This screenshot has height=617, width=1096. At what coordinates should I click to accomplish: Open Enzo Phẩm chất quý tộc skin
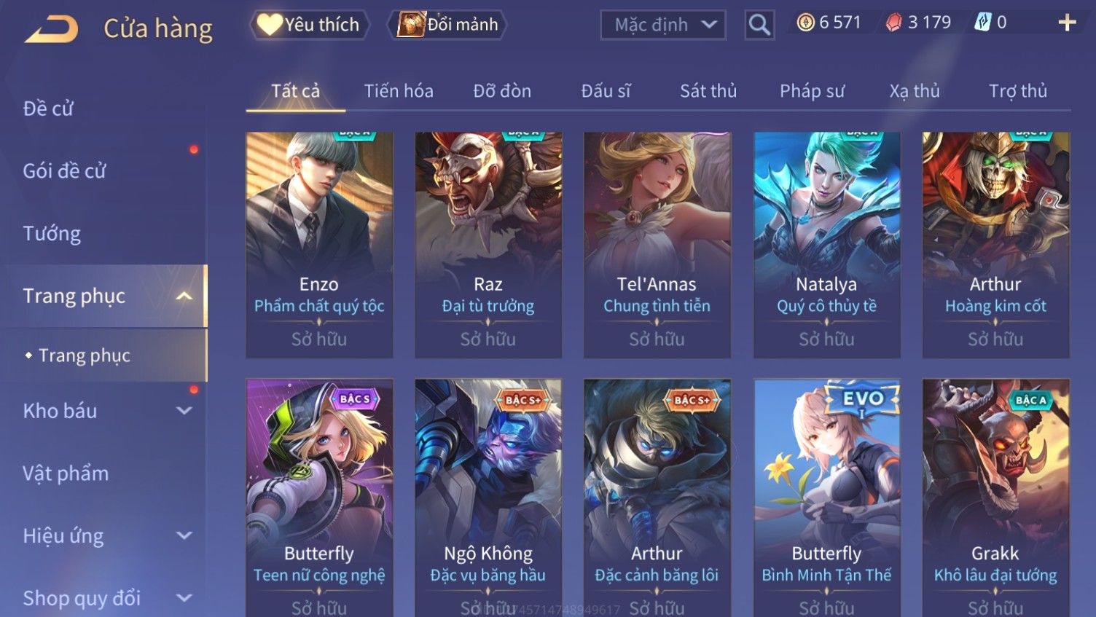(319, 245)
